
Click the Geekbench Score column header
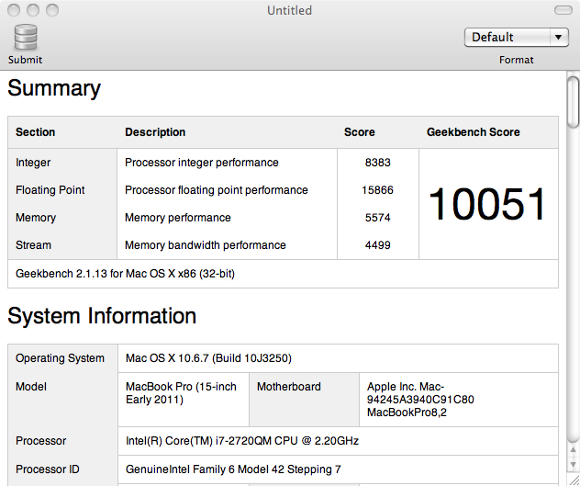click(474, 132)
